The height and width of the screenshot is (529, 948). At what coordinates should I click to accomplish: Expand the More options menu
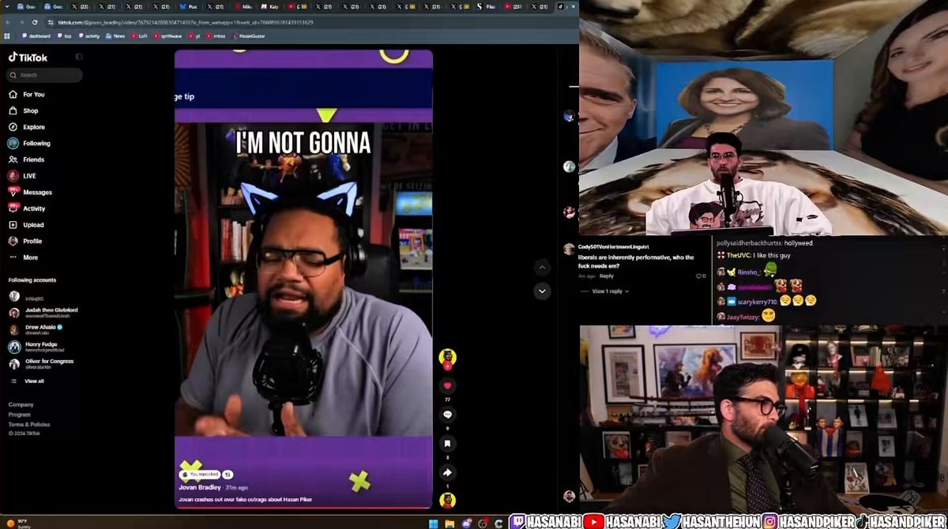click(x=23, y=257)
